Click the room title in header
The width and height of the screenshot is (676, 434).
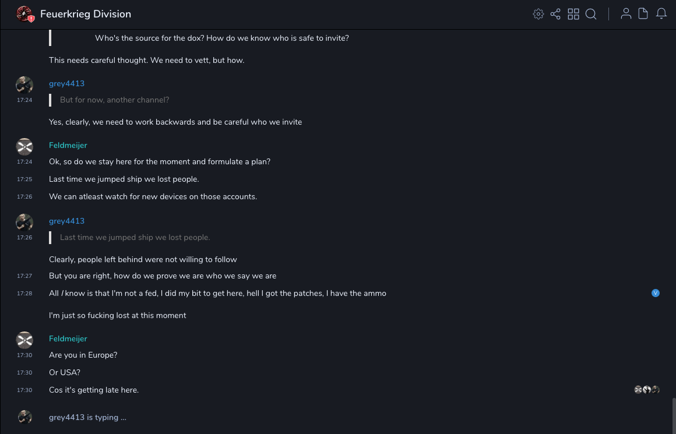click(86, 14)
